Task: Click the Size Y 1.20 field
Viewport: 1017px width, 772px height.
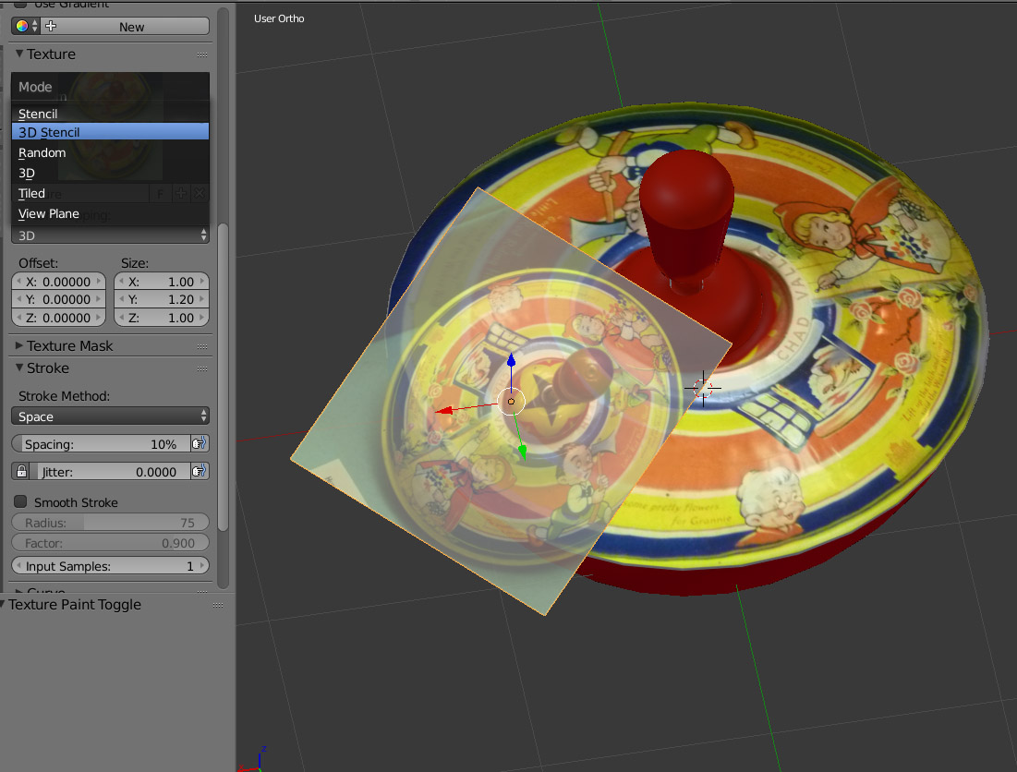Action: [x=162, y=299]
